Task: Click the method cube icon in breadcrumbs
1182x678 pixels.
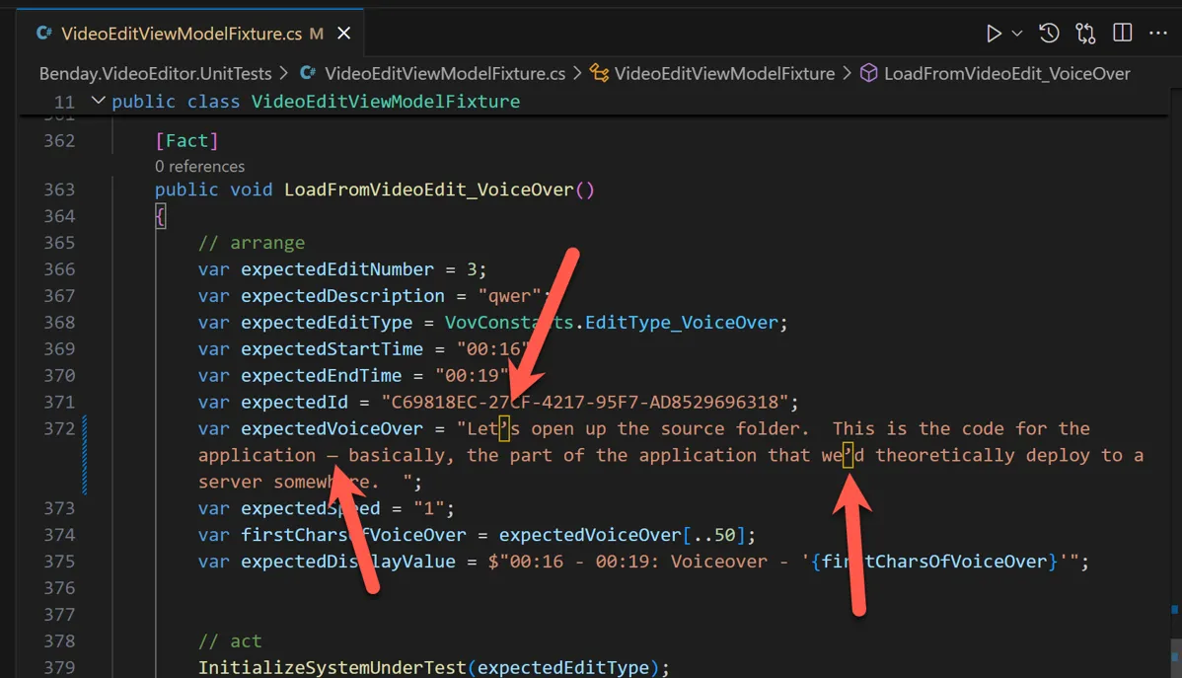Action: (868, 73)
